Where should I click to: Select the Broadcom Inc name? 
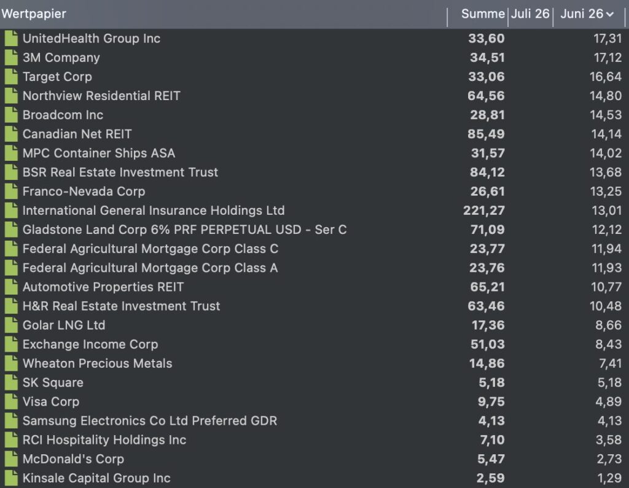click(63, 115)
